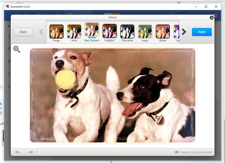Image resolution: width=225 pixels, height=163 pixels.
Task: Click the undo arrow icon
Action: tap(17, 152)
